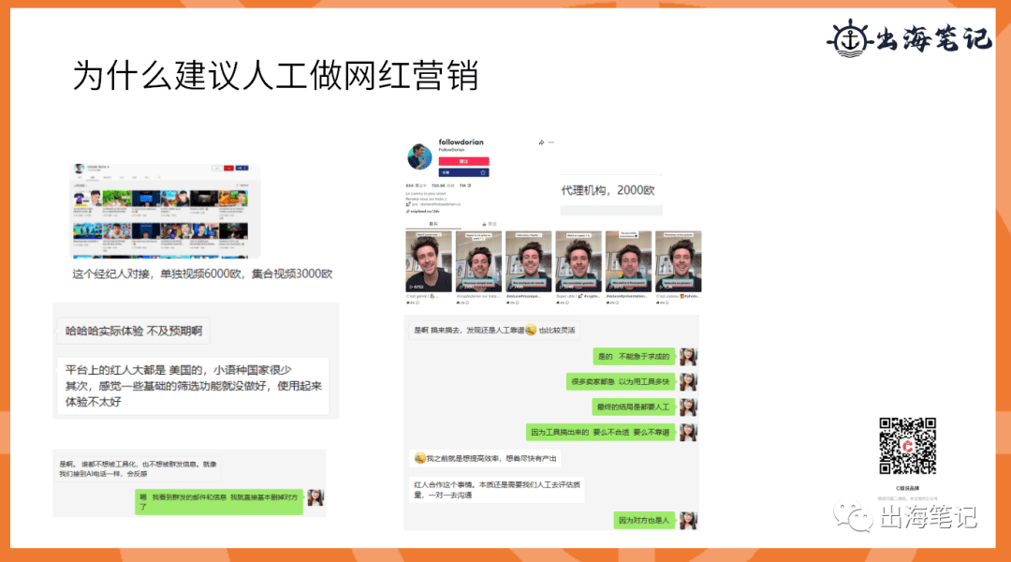Click green bubble 是的 不能急于求成的
The image size is (1011, 562).
tap(634, 356)
